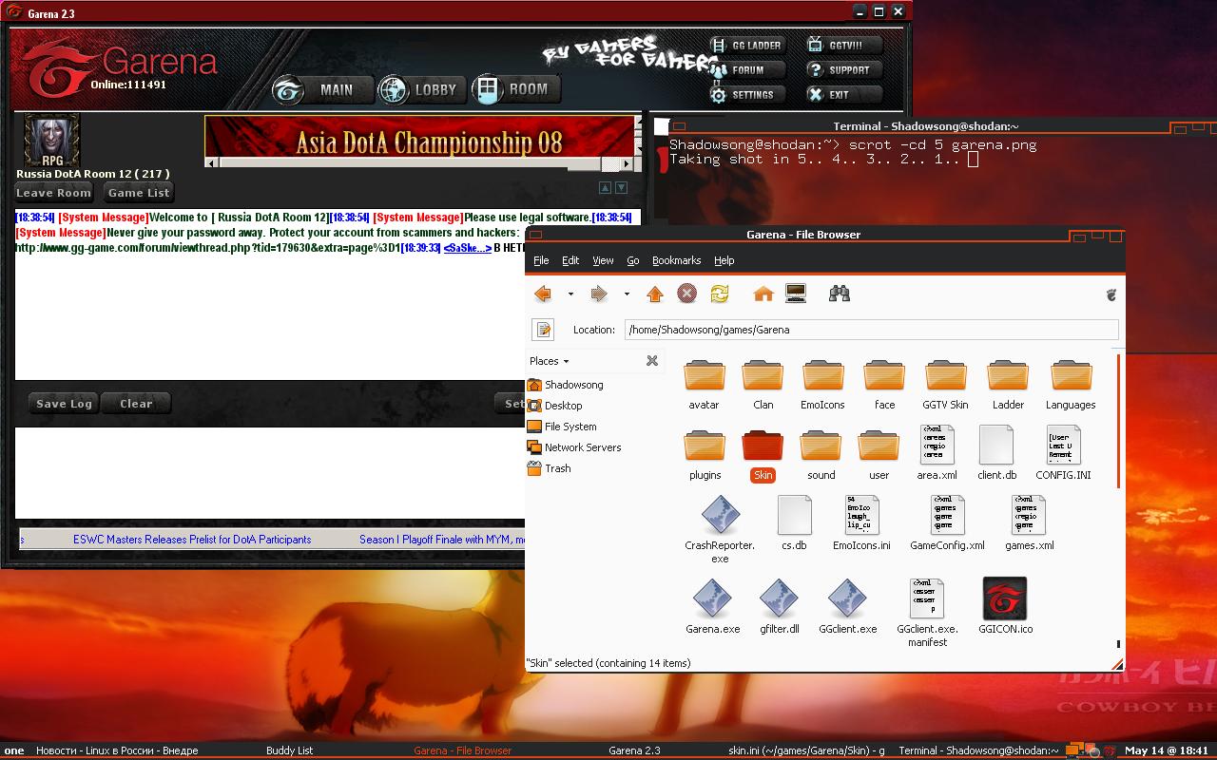Open Help menu in File Browser

[724, 260]
